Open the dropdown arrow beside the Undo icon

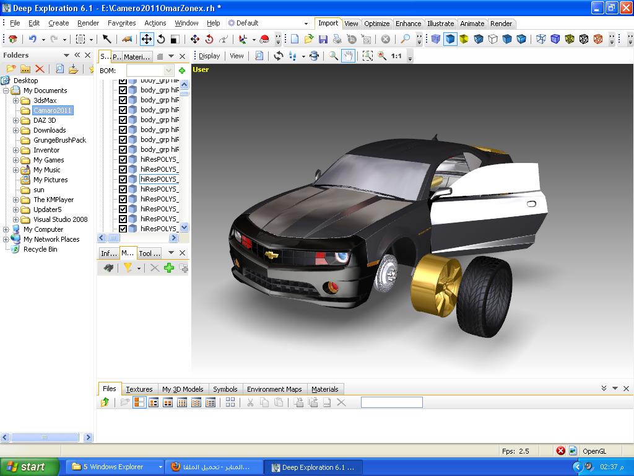[x=43, y=39]
